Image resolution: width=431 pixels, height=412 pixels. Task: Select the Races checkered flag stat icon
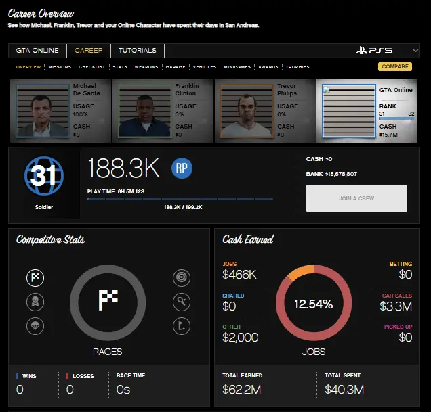35,277
